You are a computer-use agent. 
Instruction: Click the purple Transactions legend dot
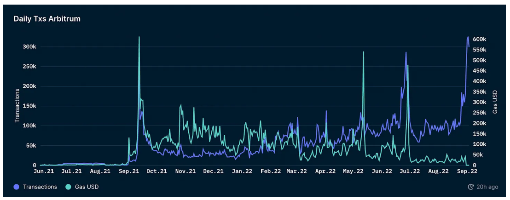[x=17, y=187]
